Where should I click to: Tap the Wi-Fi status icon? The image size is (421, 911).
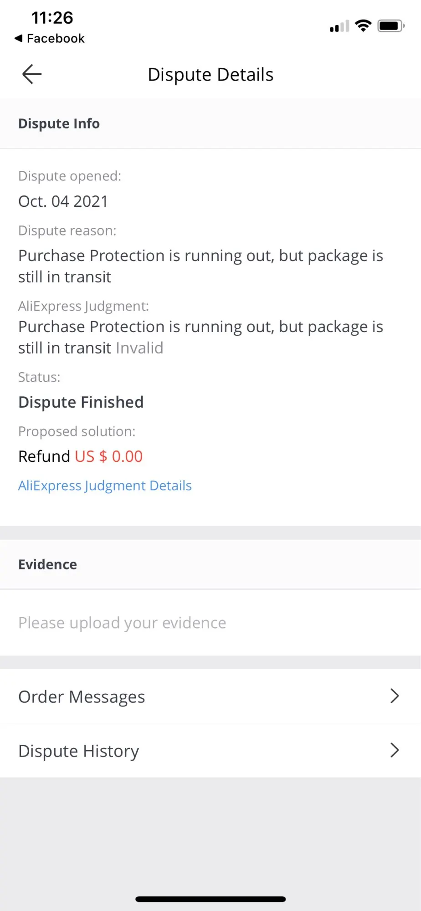click(x=363, y=26)
